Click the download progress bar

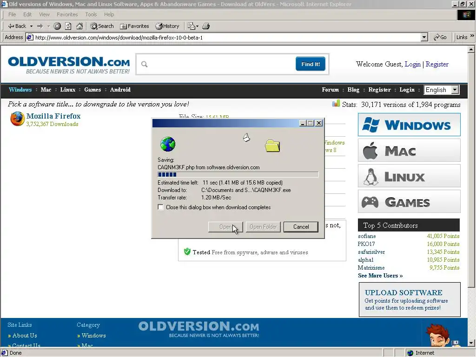238,175
